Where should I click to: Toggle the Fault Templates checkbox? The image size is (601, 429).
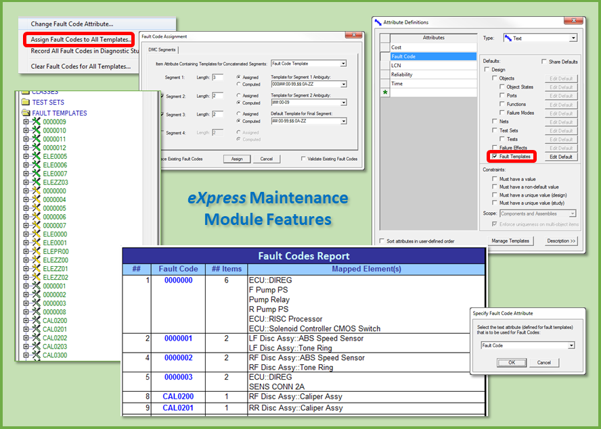coord(495,157)
